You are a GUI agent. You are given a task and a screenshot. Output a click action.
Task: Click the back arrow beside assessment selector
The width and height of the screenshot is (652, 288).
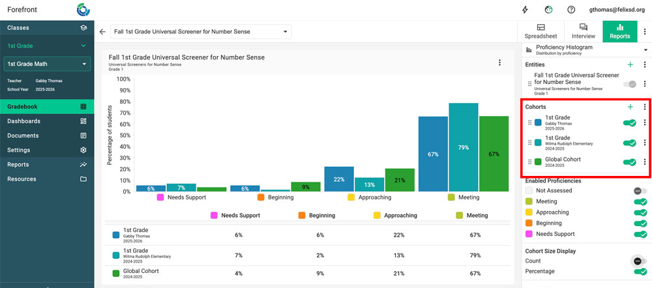(102, 31)
